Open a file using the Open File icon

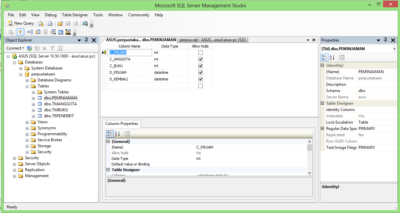[x=60, y=23]
